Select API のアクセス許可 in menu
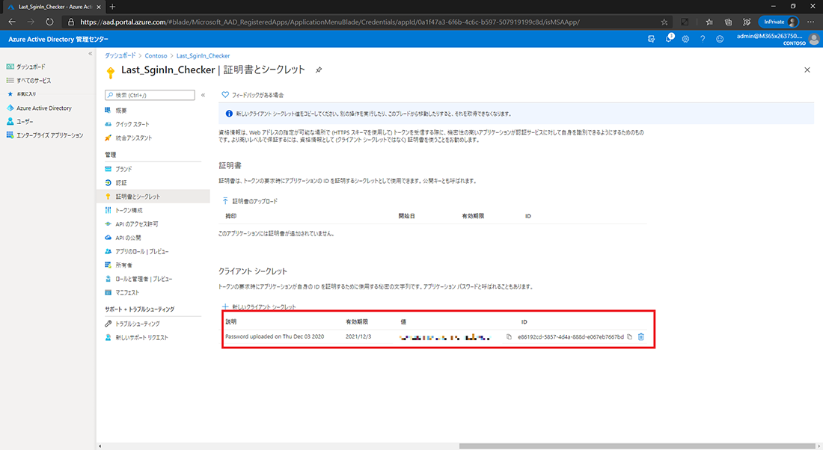 (136, 224)
